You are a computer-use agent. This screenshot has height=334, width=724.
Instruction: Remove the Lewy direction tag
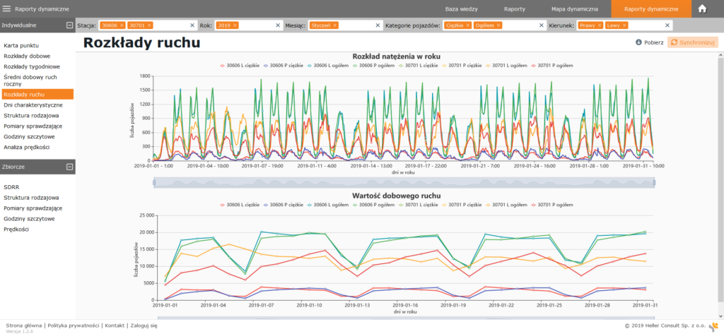click(x=624, y=25)
